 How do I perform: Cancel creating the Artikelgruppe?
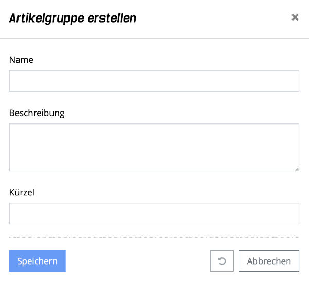[269, 261]
